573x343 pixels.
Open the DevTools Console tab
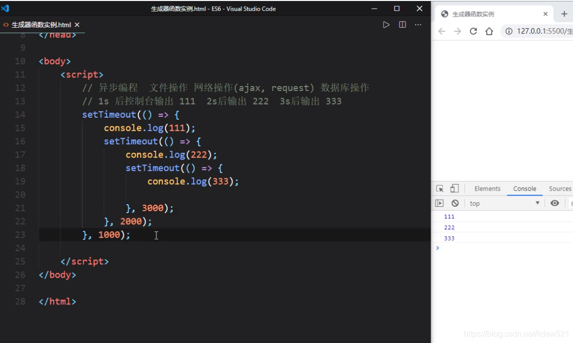coord(524,189)
